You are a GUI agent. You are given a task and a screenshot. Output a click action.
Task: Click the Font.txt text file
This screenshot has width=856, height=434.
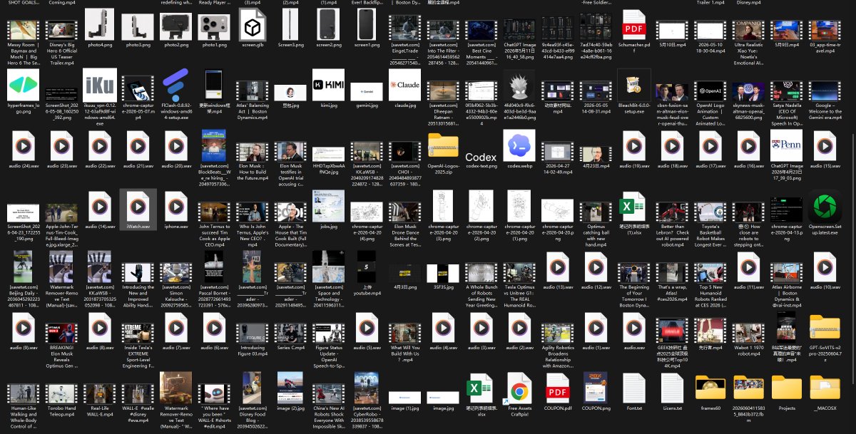point(634,388)
